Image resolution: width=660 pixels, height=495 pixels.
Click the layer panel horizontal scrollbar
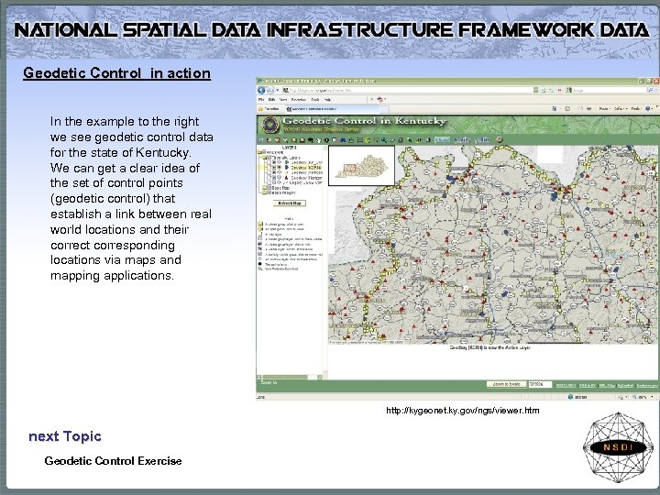pos(290,377)
